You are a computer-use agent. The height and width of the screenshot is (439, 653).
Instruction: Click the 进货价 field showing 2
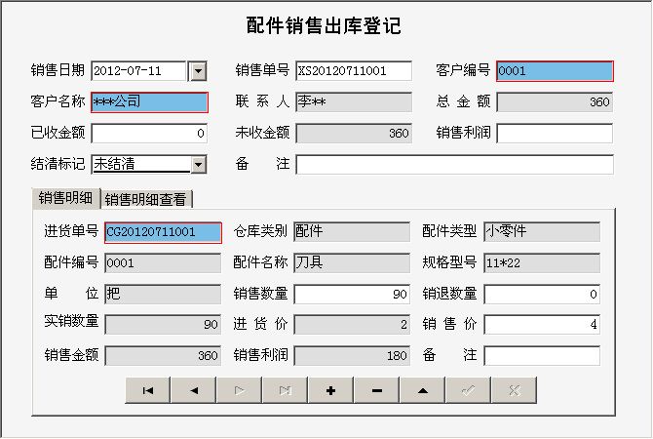pyautogui.click(x=352, y=324)
